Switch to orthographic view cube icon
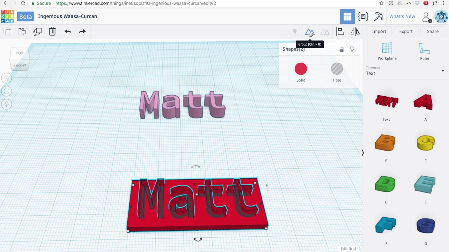 [x=6, y=104]
